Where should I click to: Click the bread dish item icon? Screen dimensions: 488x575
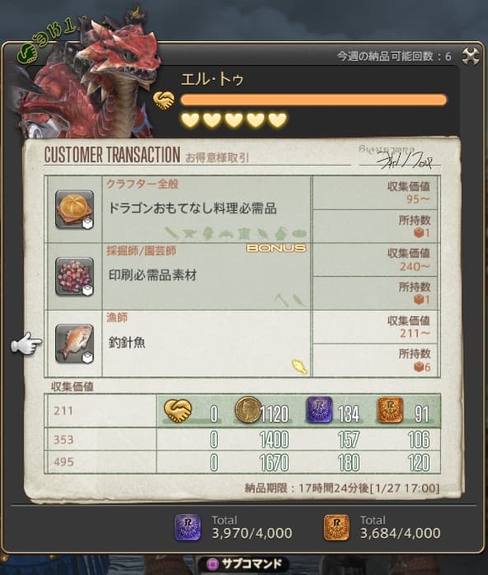click(x=75, y=210)
